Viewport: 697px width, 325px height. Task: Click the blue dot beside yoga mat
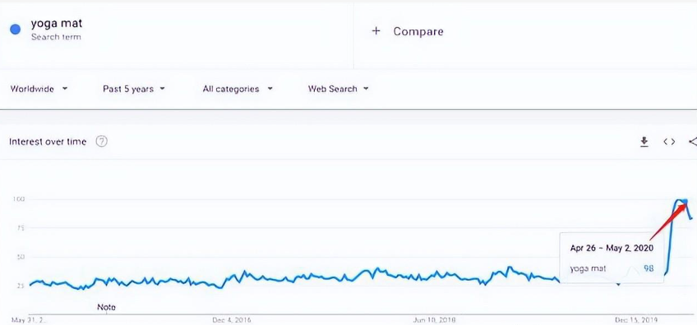pyautogui.click(x=15, y=30)
